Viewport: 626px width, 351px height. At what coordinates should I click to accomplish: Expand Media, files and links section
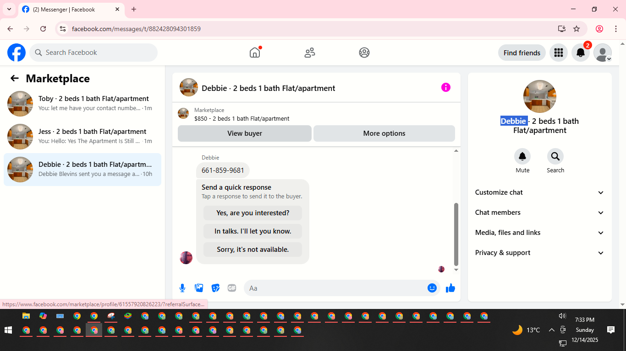pos(540,233)
